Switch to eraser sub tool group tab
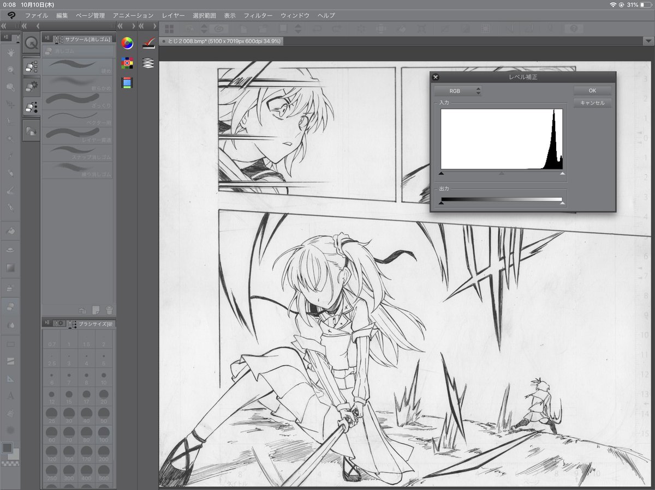The height and width of the screenshot is (490, 655). 31,66
